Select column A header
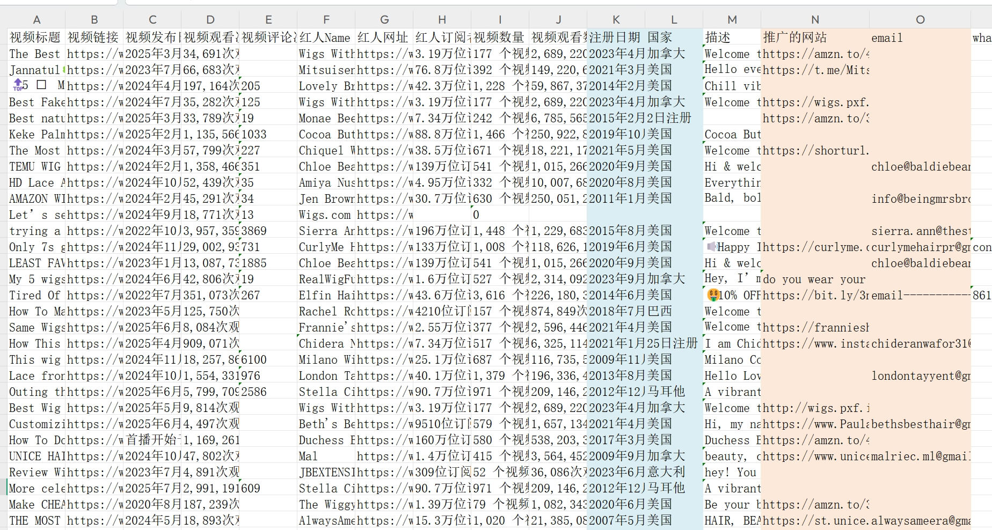Viewport: 992px width, 530px height. 37,20
